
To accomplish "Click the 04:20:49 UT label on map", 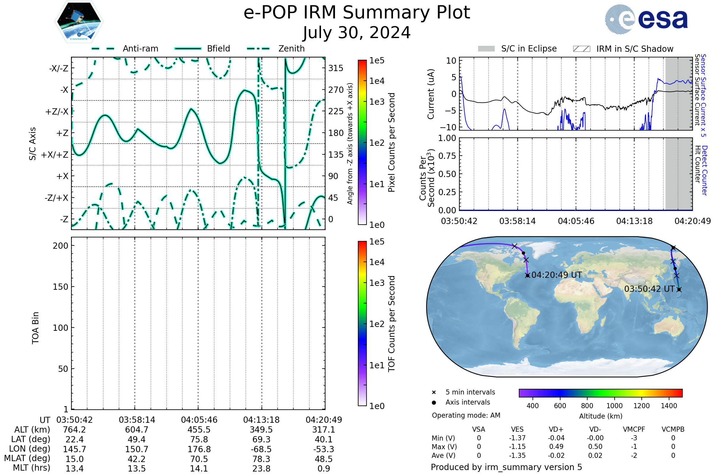I will point(556,275).
